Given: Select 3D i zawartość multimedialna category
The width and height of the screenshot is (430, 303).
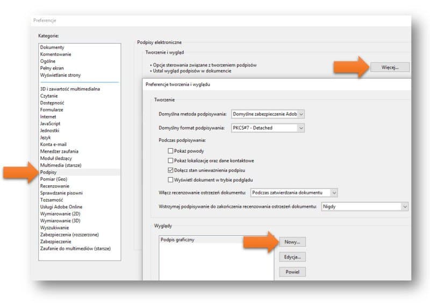Looking at the screenshot, I should (x=79, y=89).
